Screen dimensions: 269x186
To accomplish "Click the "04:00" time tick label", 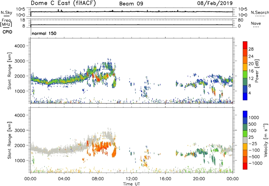I will click(x=64, y=179).
